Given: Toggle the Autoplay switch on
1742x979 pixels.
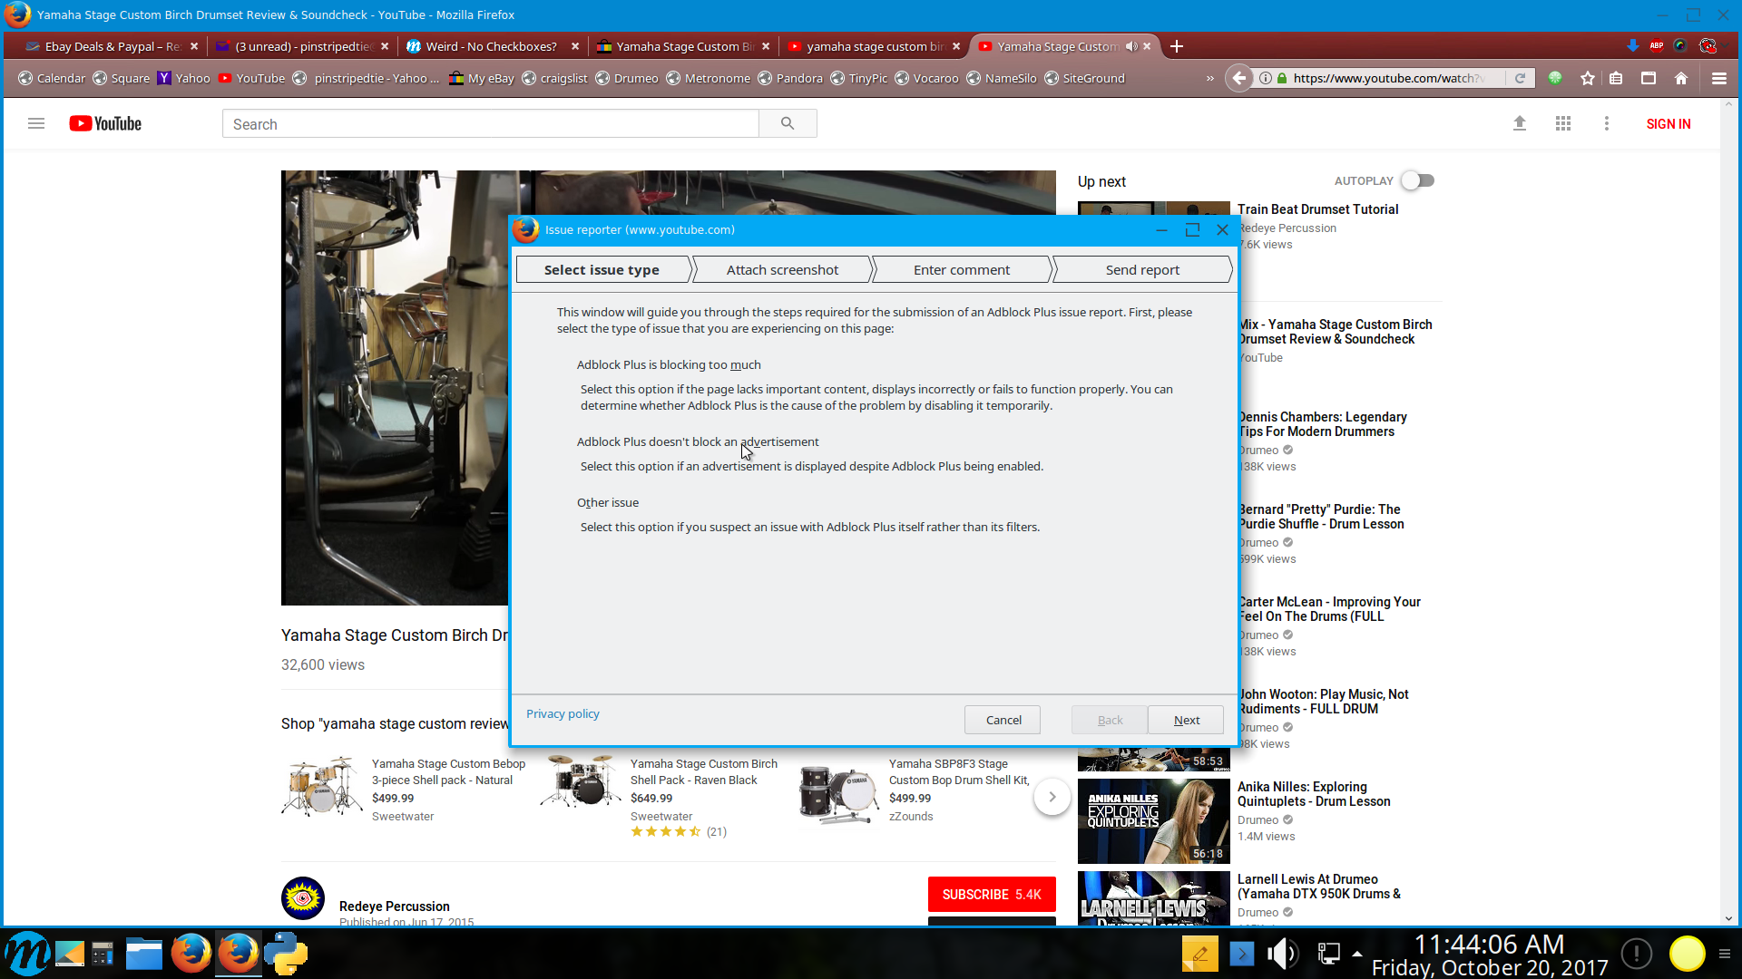Looking at the screenshot, I should coord(1417,180).
